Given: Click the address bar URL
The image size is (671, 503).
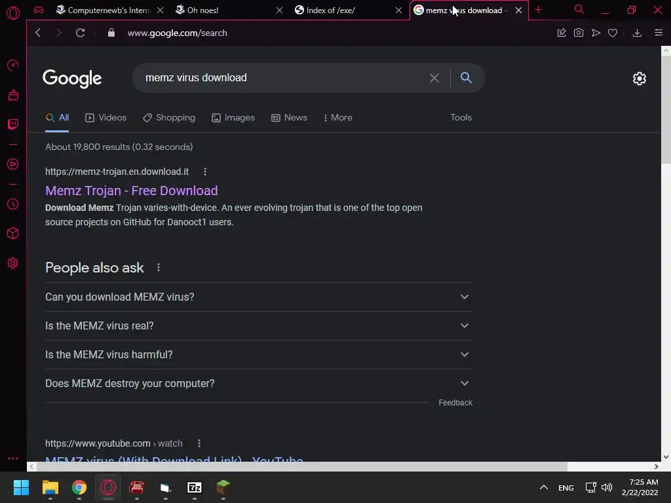Looking at the screenshot, I should coord(177,33).
